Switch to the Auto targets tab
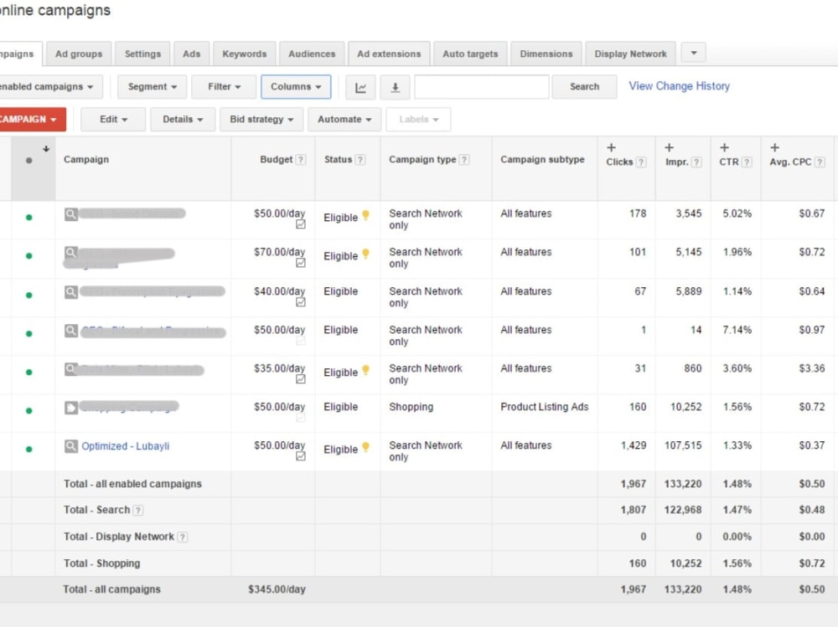Image resolution: width=838 pixels, height=627 pixels. tap(470, 54)
